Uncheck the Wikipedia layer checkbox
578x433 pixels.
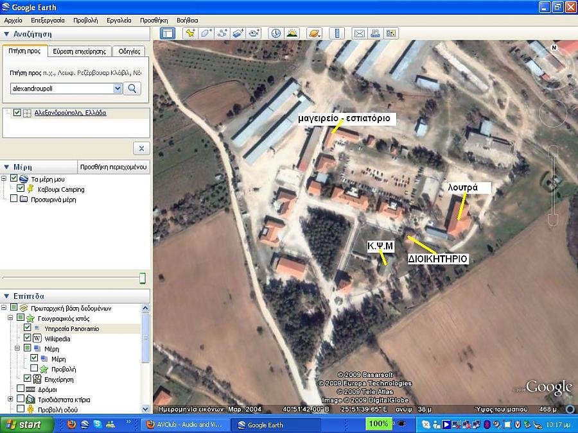28,338
